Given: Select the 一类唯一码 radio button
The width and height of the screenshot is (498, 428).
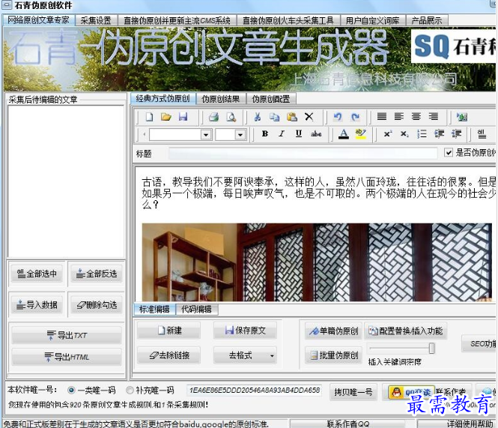Looking at the screenshot, I should (71, 391).
